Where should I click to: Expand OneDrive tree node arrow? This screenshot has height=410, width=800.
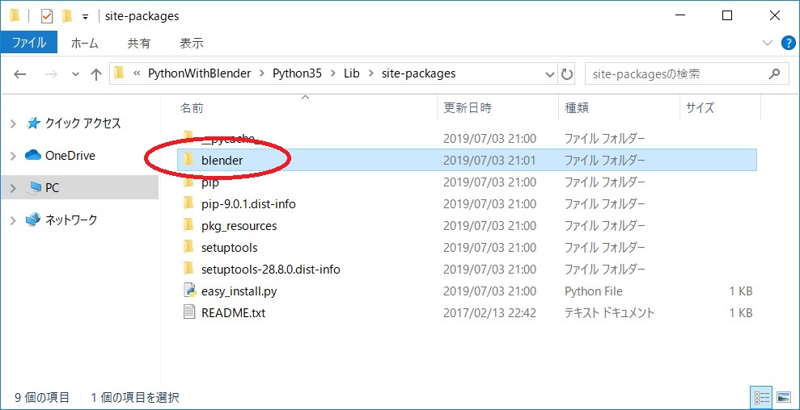click(13, 156)
